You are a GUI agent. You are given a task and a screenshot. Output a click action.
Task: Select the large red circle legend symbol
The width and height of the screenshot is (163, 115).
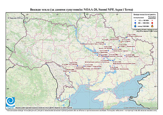(152, 23)
